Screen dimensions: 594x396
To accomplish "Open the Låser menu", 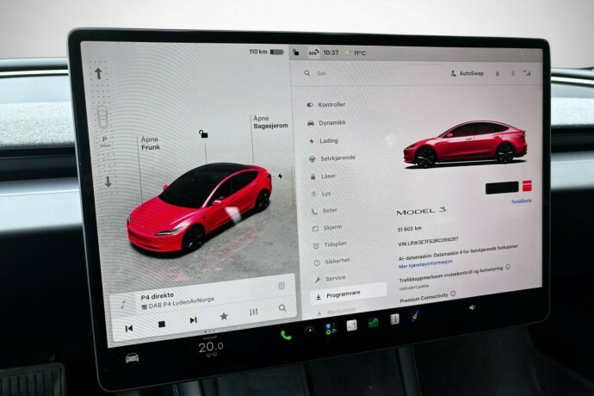I will tap(324, 176).
